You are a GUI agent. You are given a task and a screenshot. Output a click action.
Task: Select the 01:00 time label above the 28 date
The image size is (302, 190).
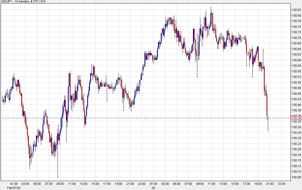point(153,184)
